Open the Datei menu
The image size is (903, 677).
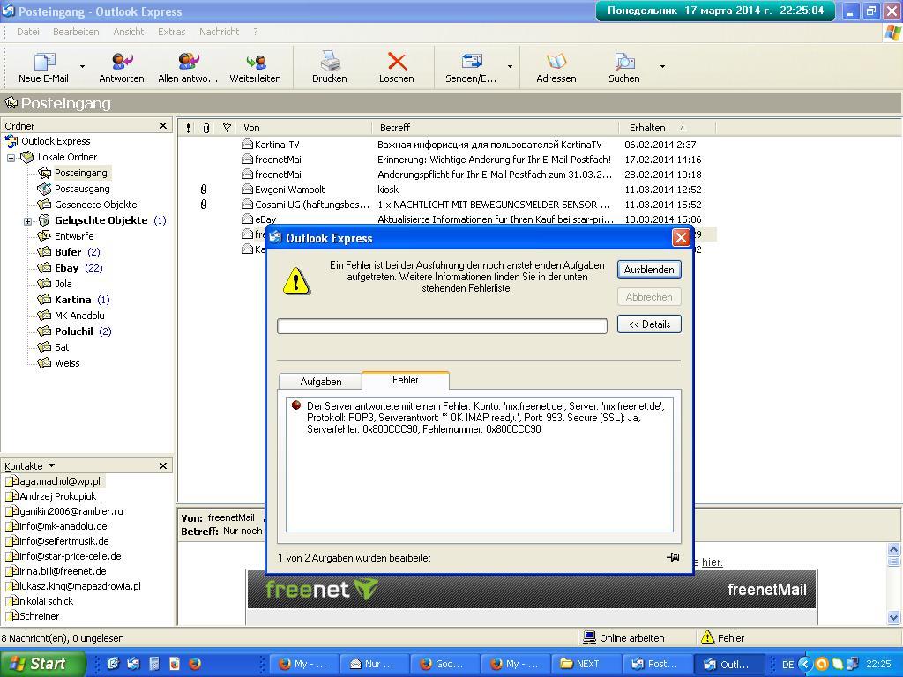pos(28,32)
